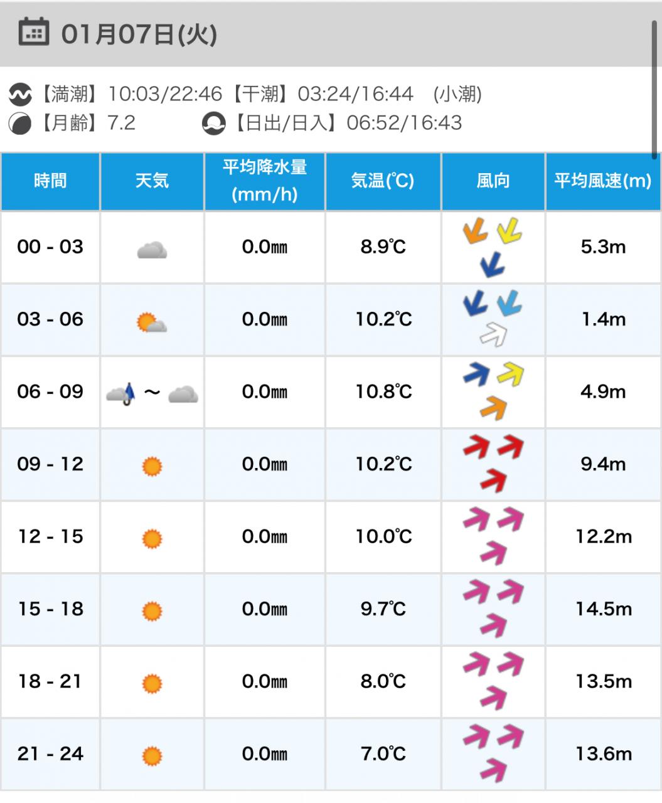This screenshot has width=662, height=803.
Task: Click the 時間 column header
Action: tap(50, 181)
